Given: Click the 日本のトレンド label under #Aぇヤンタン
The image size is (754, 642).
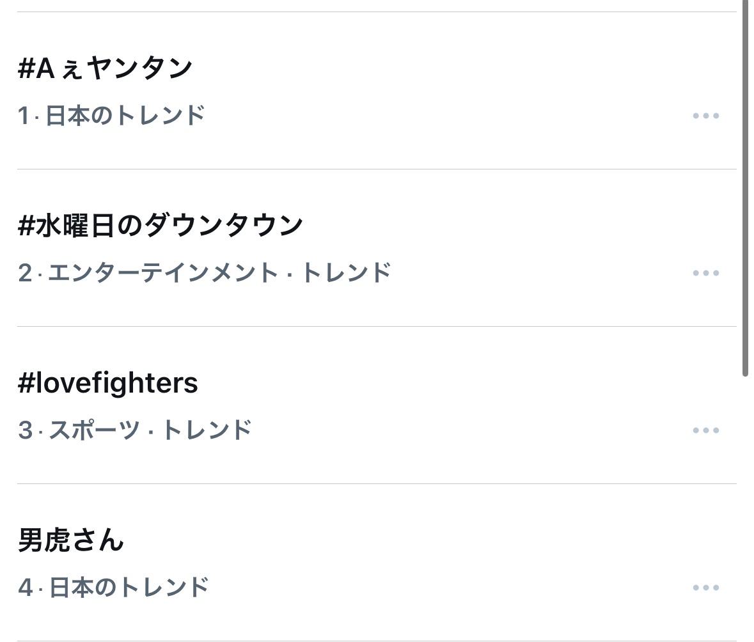Looking at the screenshot, I should [x=126, y=116].
